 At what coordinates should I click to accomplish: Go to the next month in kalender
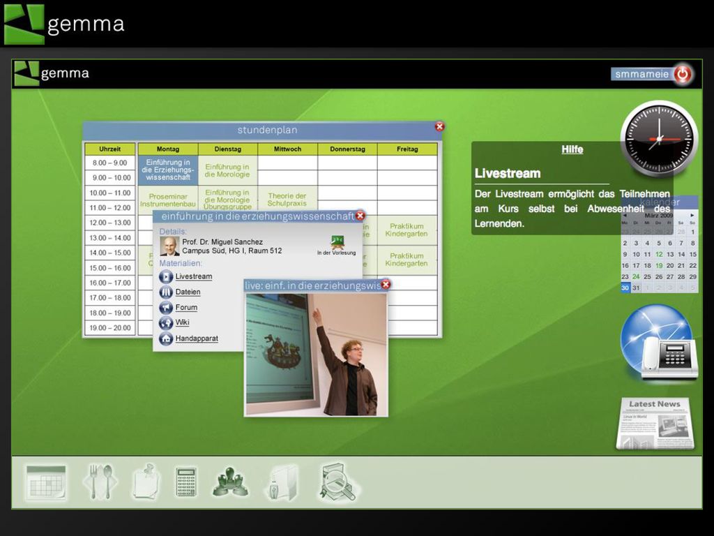click(x=692, y=215)
